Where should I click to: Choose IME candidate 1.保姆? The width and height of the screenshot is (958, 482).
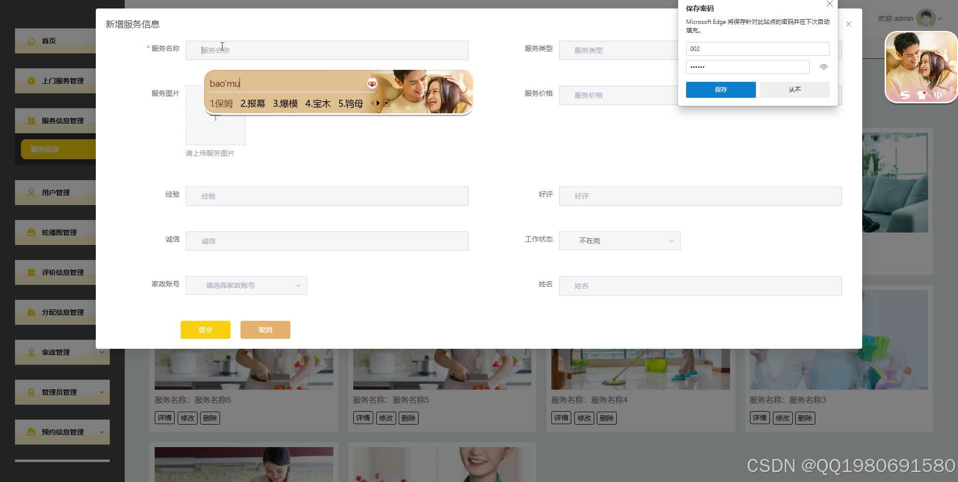pos(221,103)
